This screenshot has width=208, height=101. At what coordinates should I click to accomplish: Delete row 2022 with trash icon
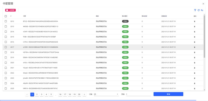(x=194, y=73)
